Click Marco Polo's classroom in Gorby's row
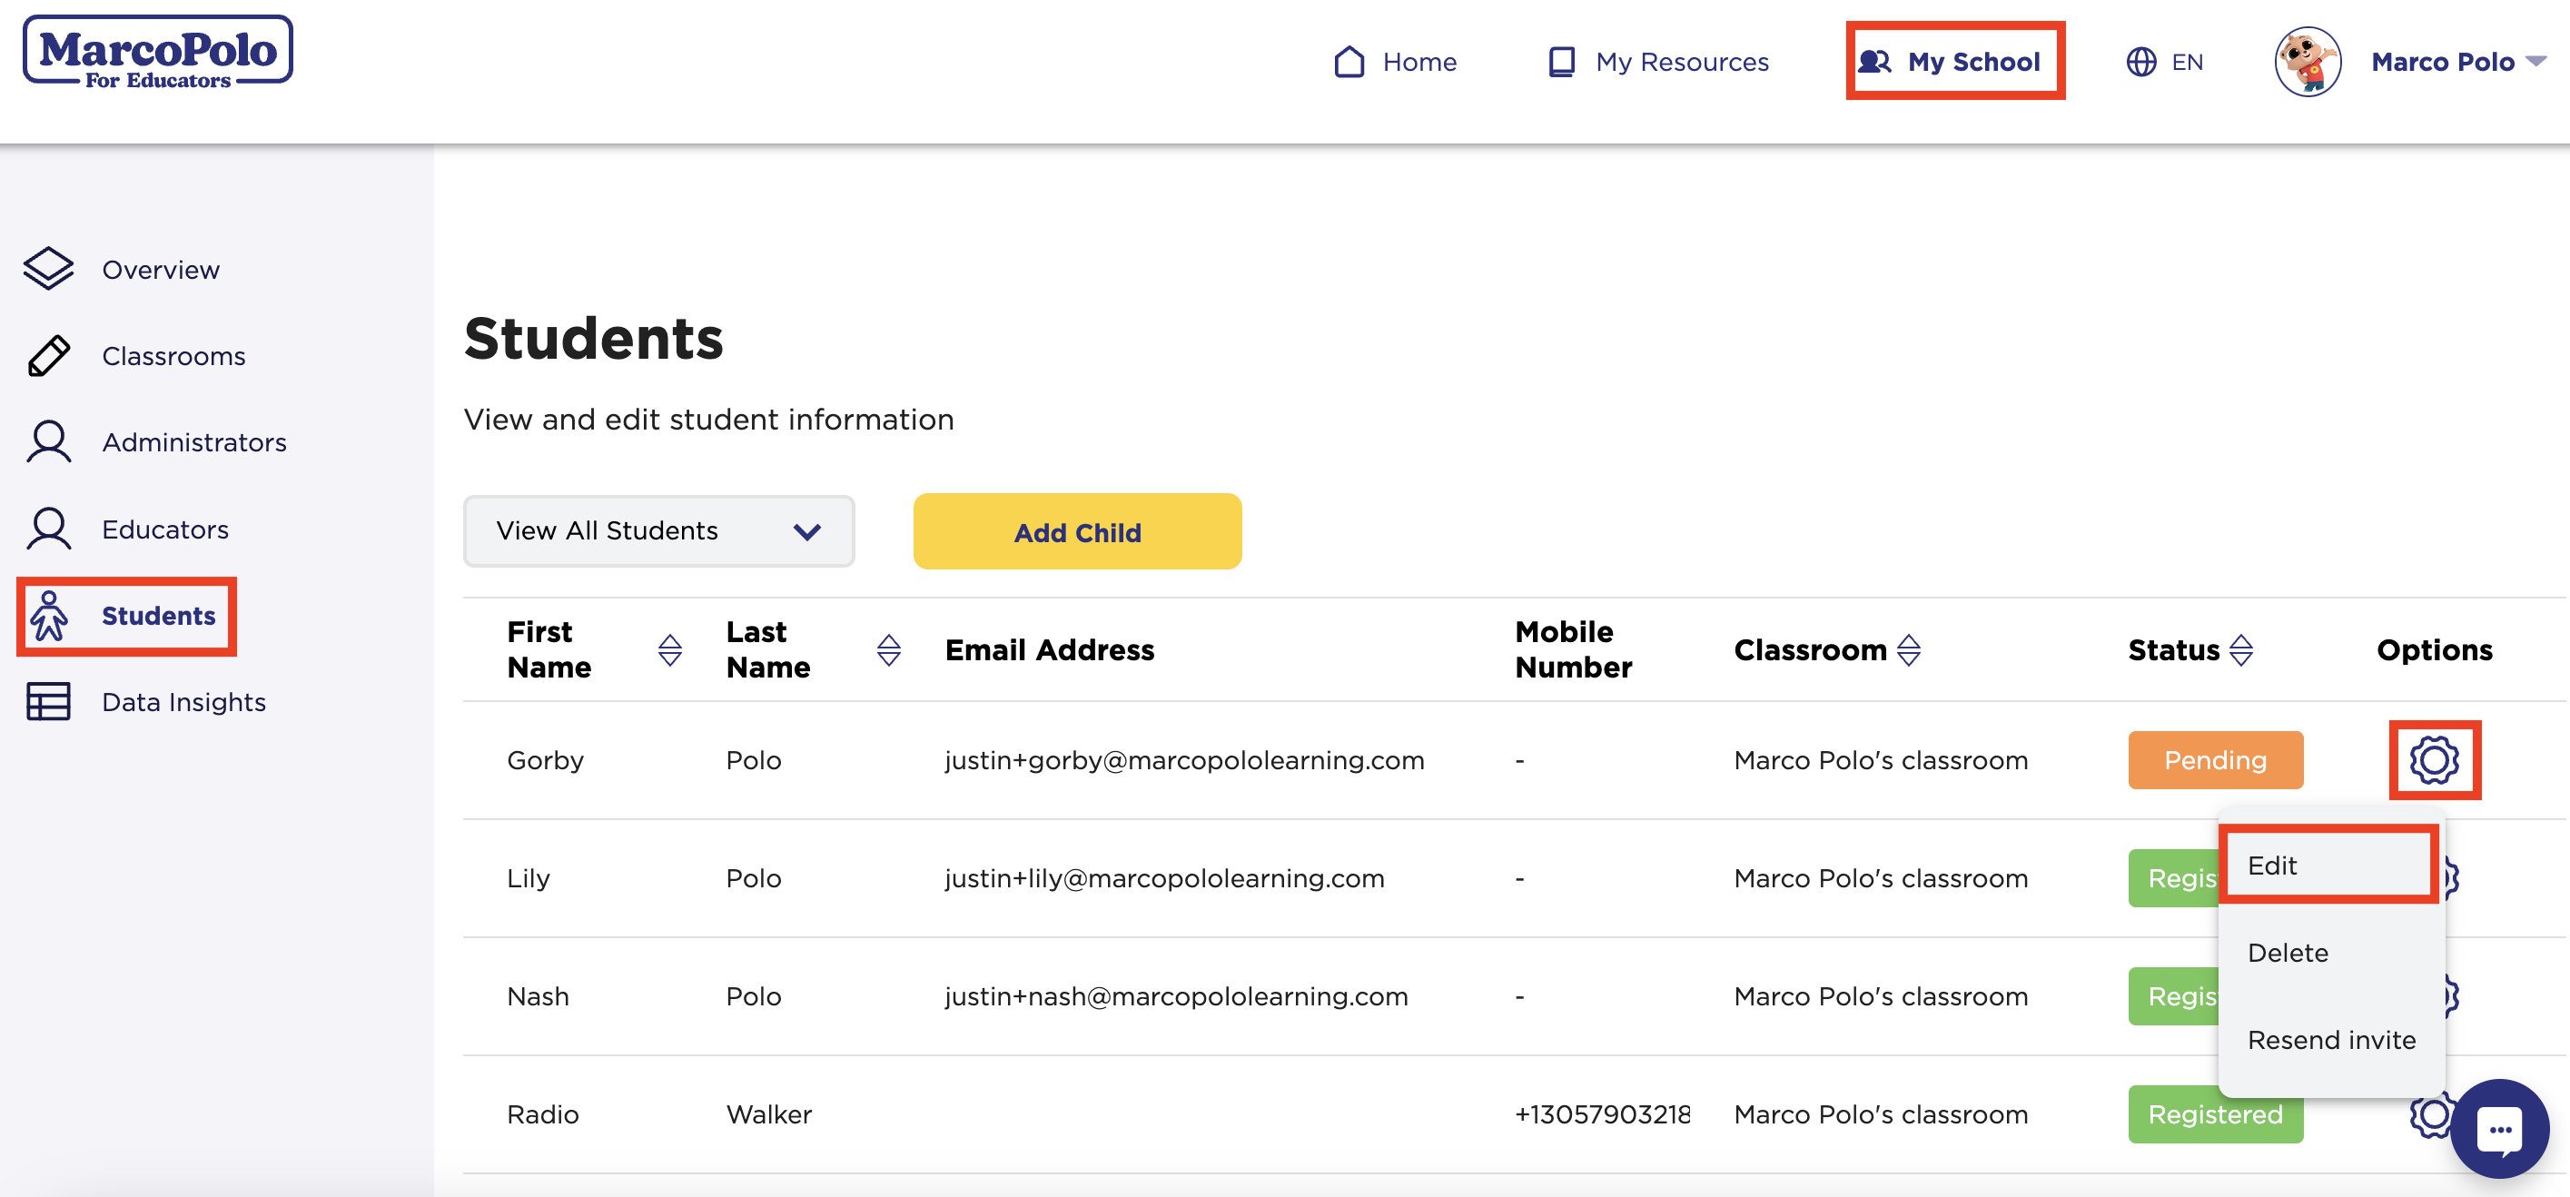 [1881, 760]
